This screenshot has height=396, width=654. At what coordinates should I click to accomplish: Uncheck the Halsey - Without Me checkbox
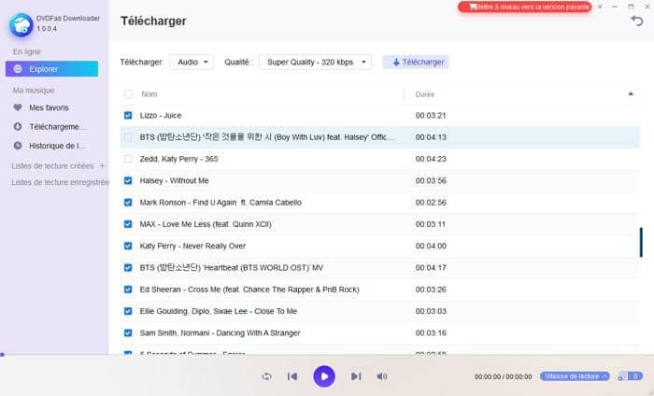[x=128, y=180]
